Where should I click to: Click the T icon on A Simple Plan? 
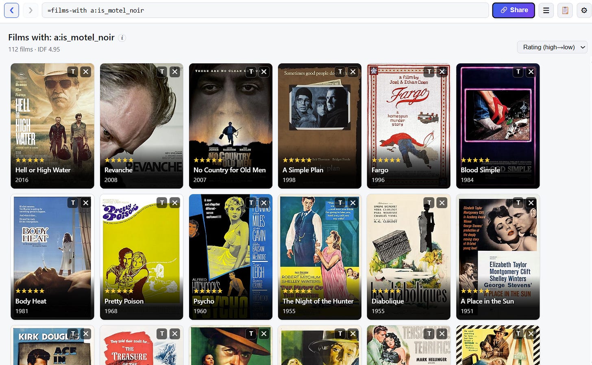pyautogui.click(x=340, y=72)
